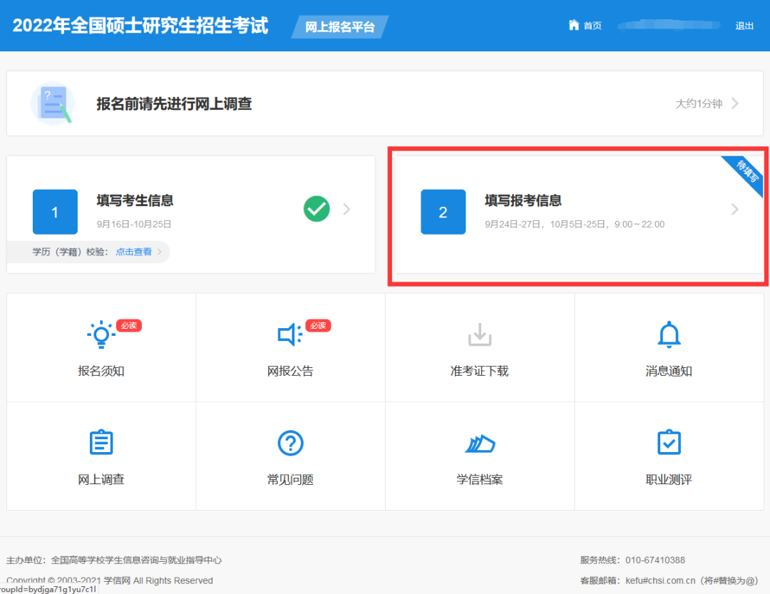
Task: Select the 网上报名平台 tab label
Action: point(339,26)
